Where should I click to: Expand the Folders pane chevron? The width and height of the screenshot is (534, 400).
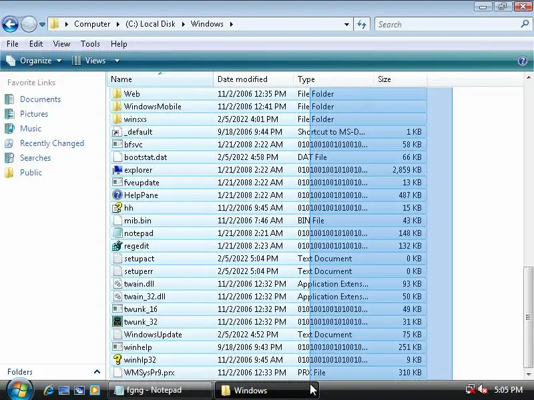click(97, 372)
